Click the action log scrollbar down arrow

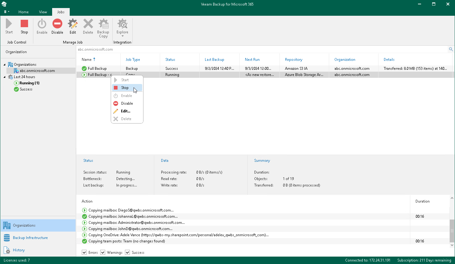pyautogui.click(x=452, y=245)
